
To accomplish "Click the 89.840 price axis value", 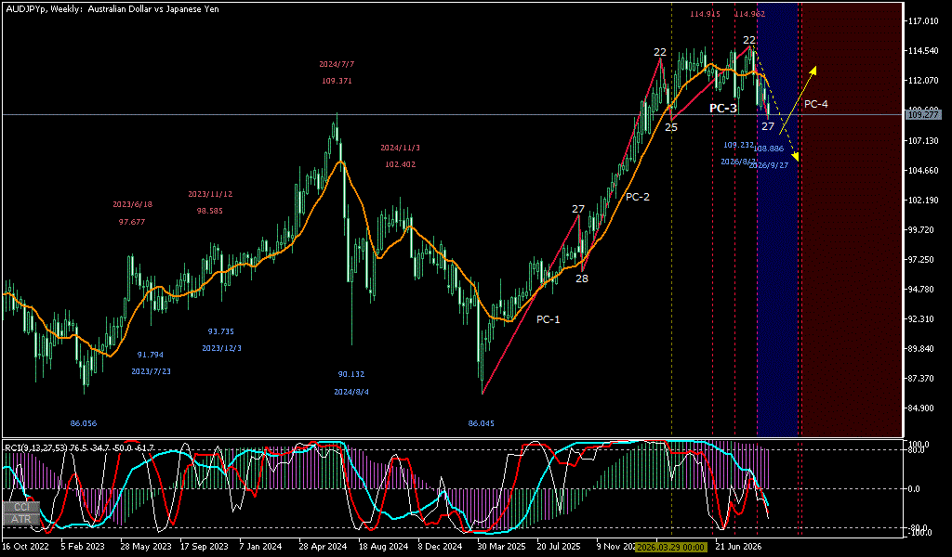I will [x=922, y=348].
